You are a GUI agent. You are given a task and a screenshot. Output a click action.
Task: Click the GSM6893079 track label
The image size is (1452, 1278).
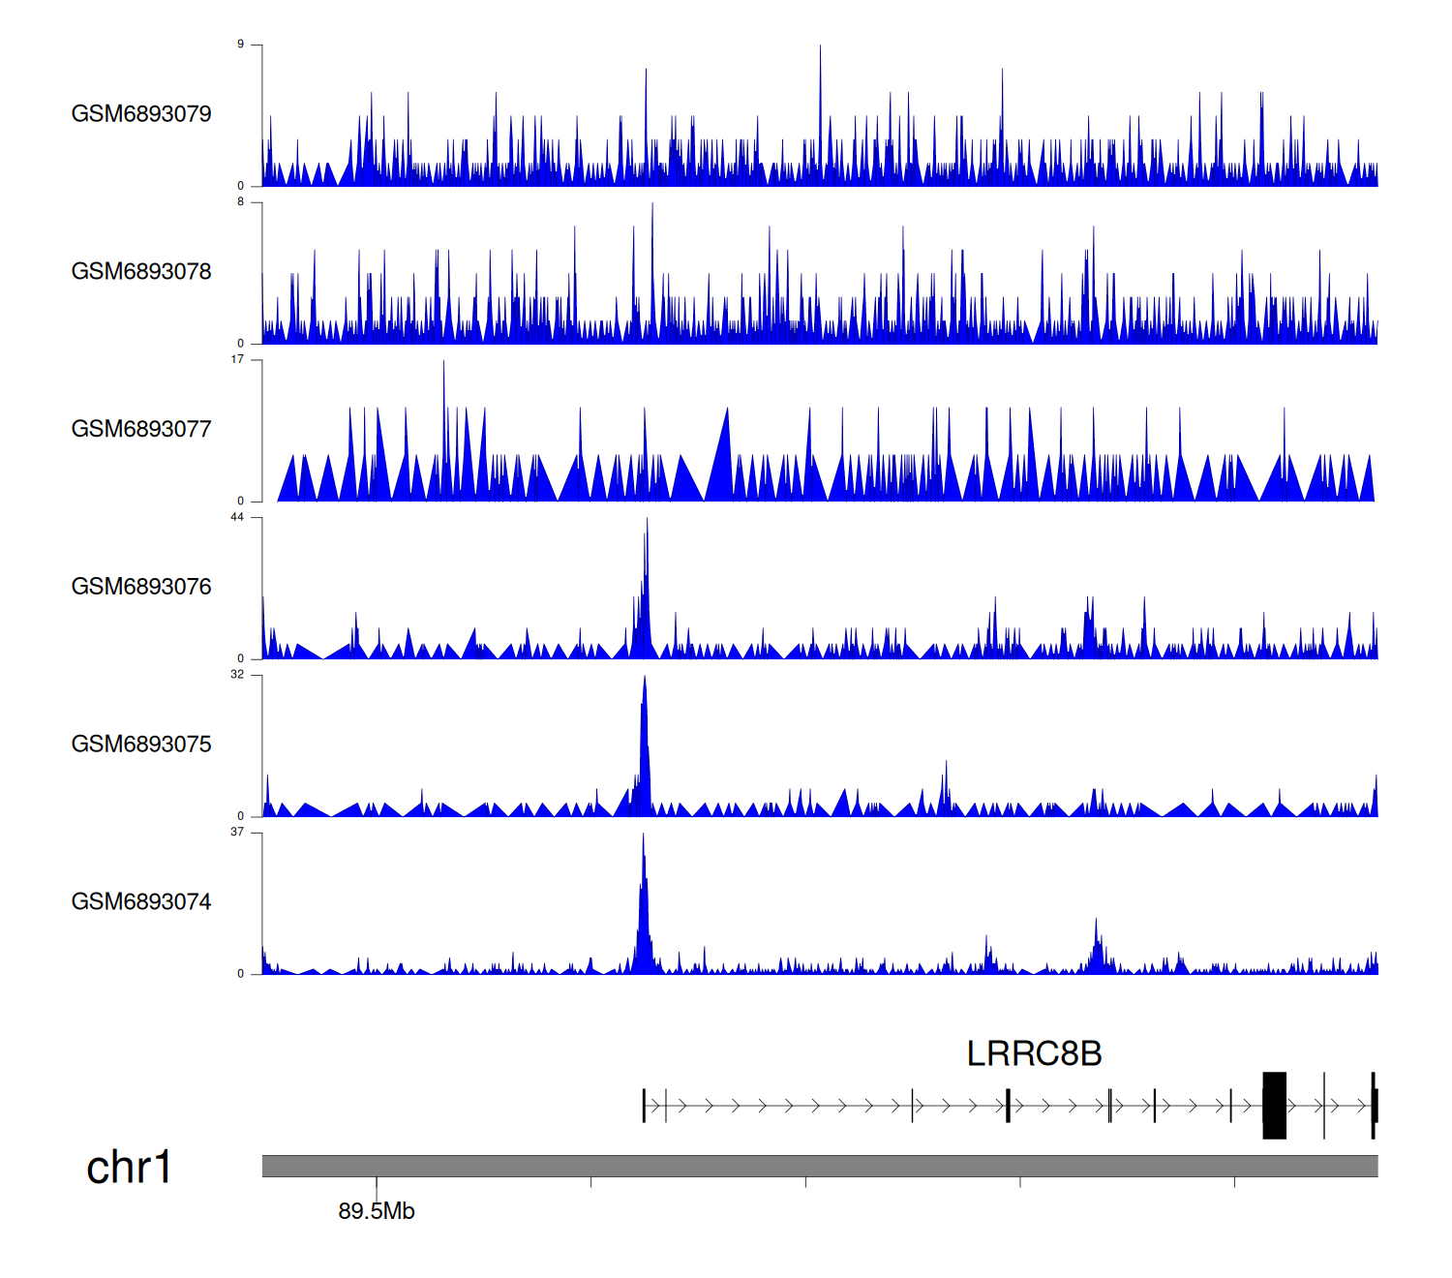click(x=141, y=114)
